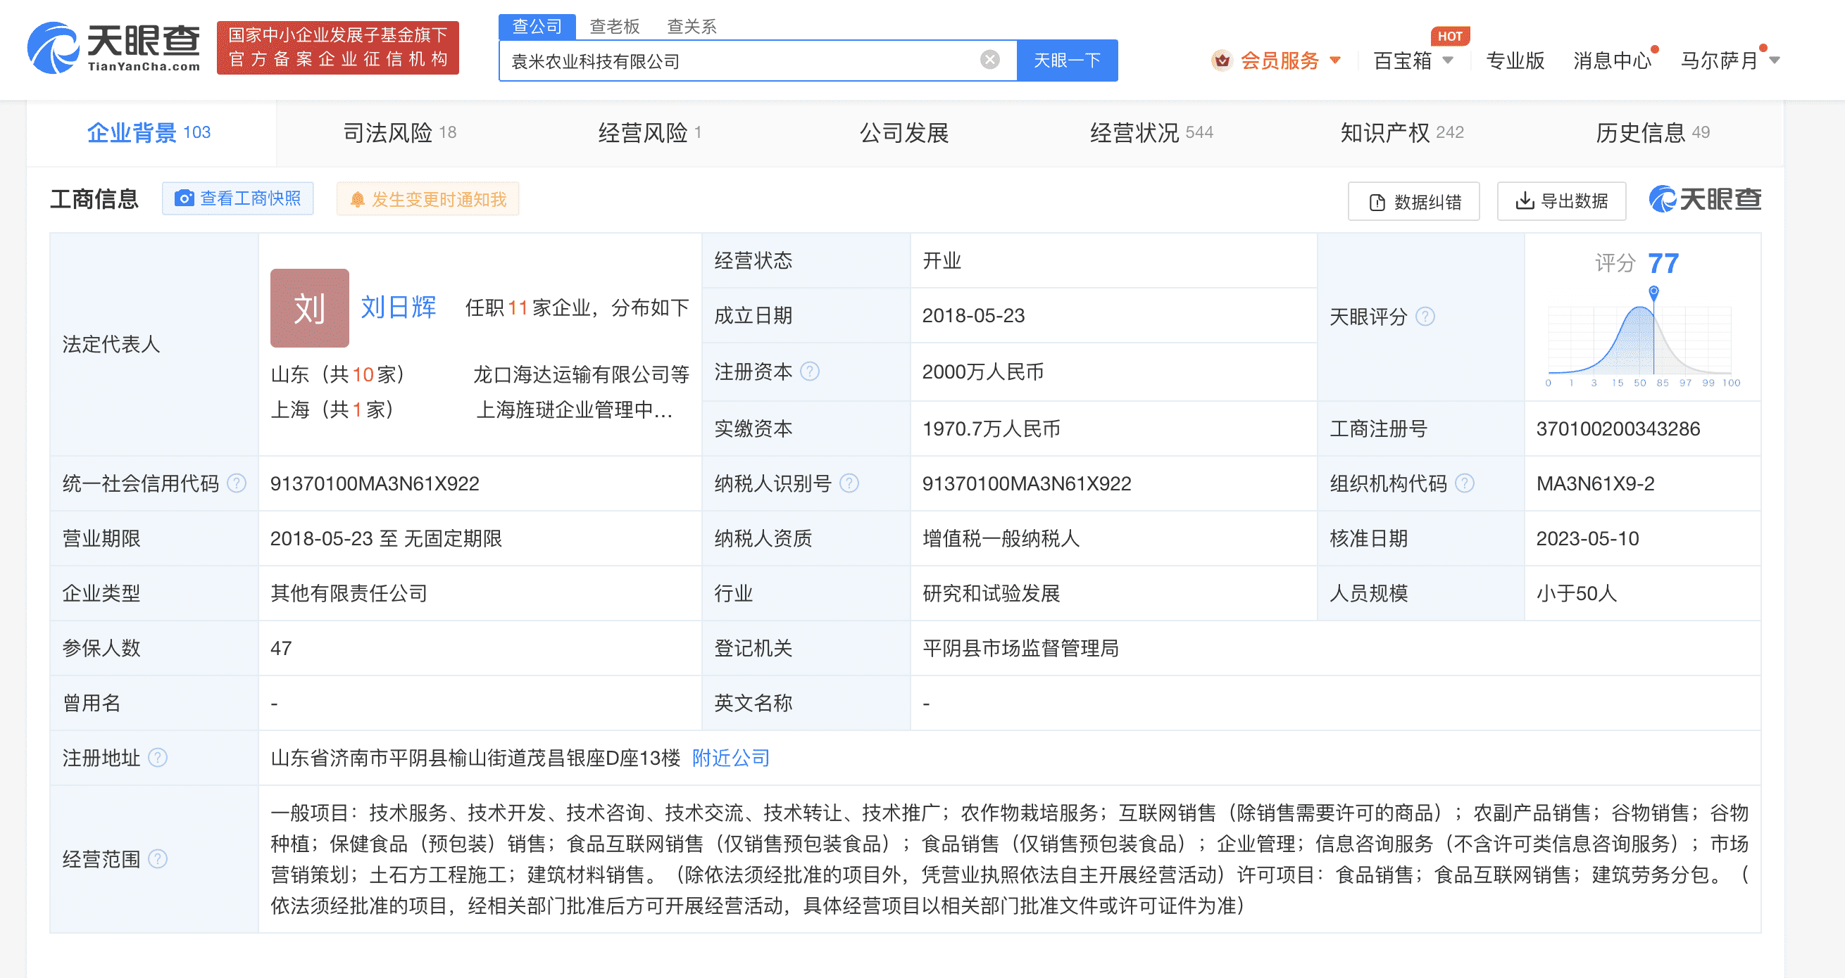The image size is (1845, 978).
Task: Open help icon next to 注册地址
Action: (x=158, y=758)
